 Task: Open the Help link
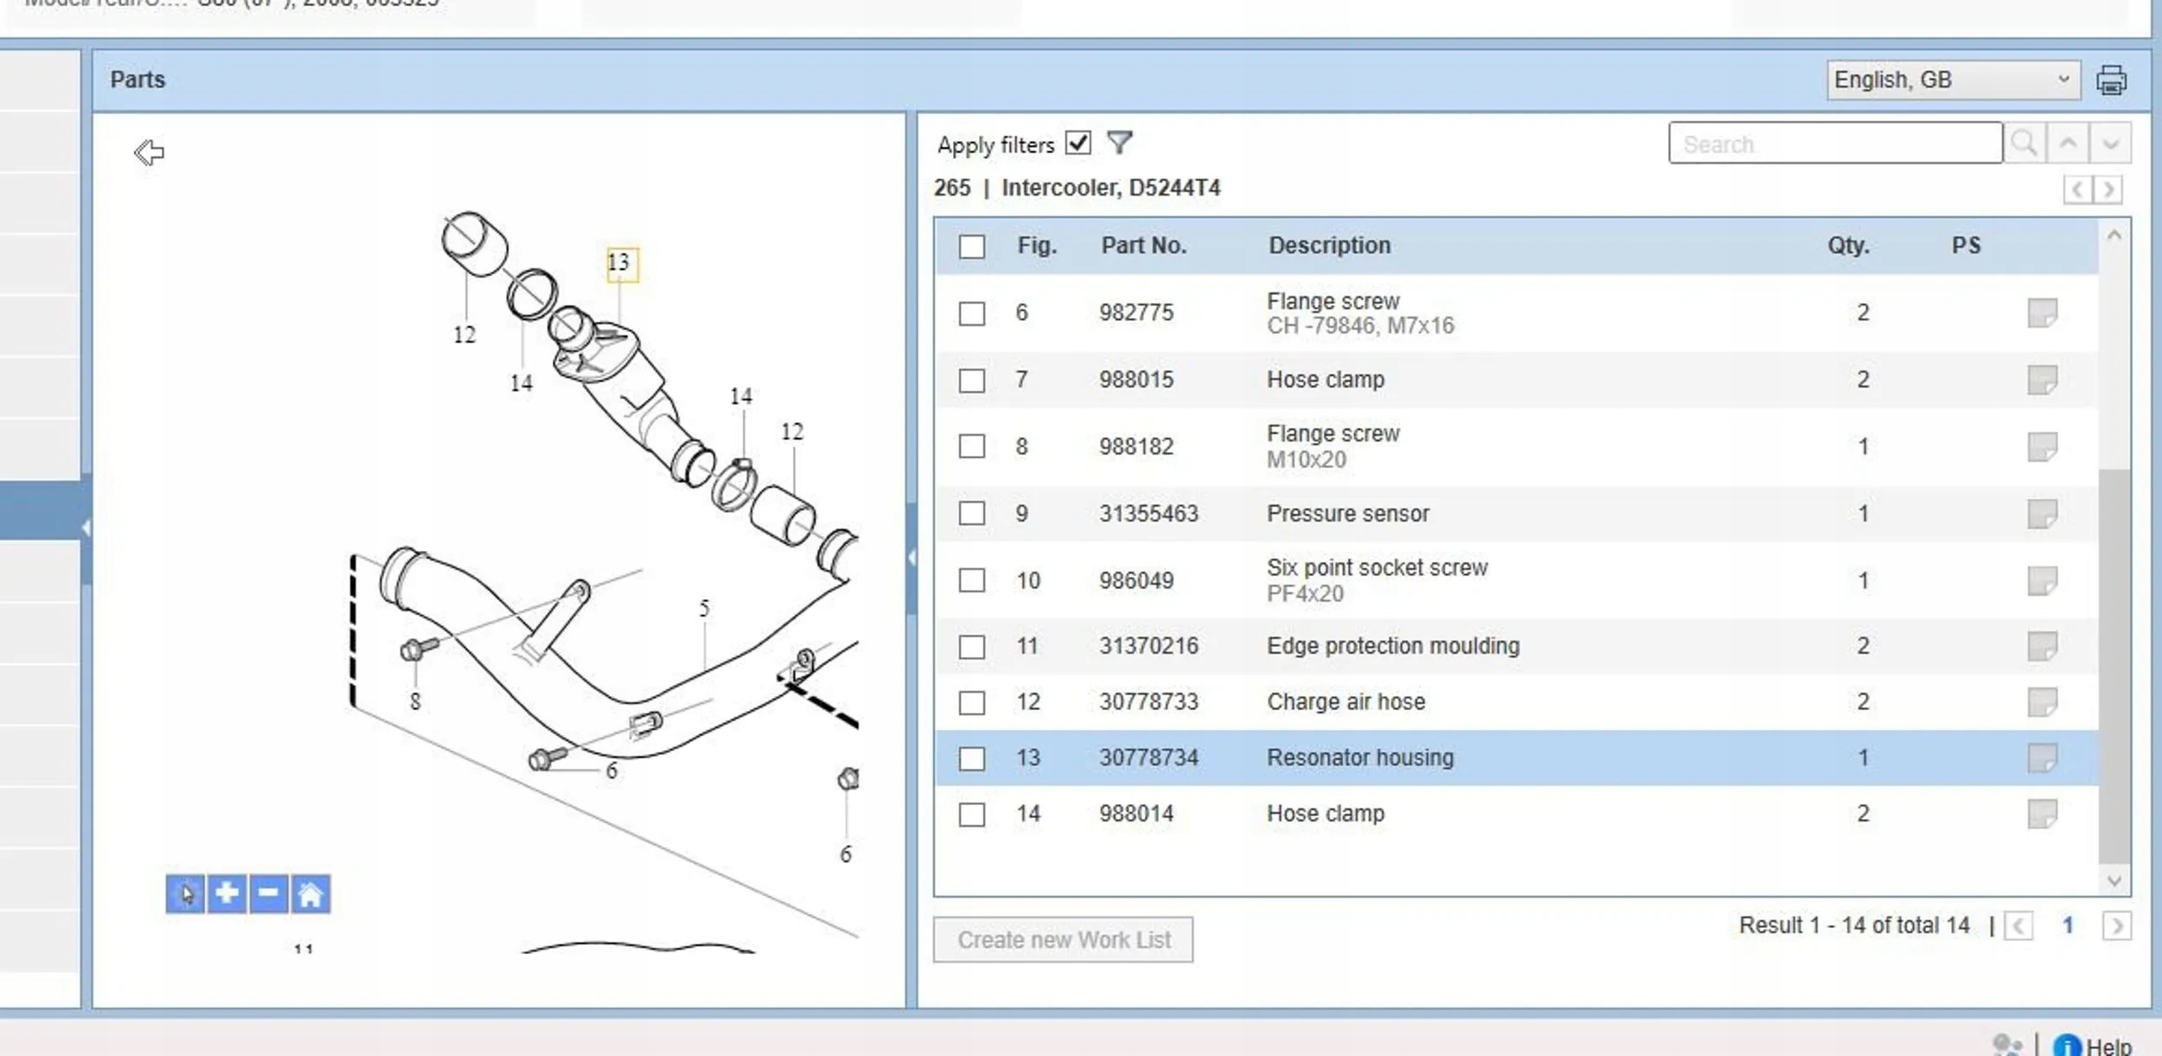click(2108, 1046)
